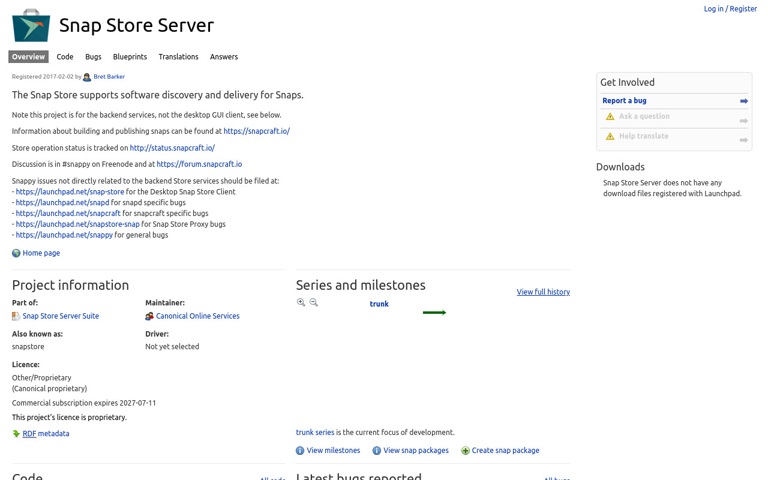Open Bret Barker's profile link
The image size is (768, 480).
pyautogui.click(x=109, y=77)
